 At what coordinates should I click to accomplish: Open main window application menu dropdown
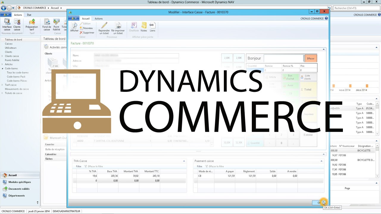click(x=6, y=15)
